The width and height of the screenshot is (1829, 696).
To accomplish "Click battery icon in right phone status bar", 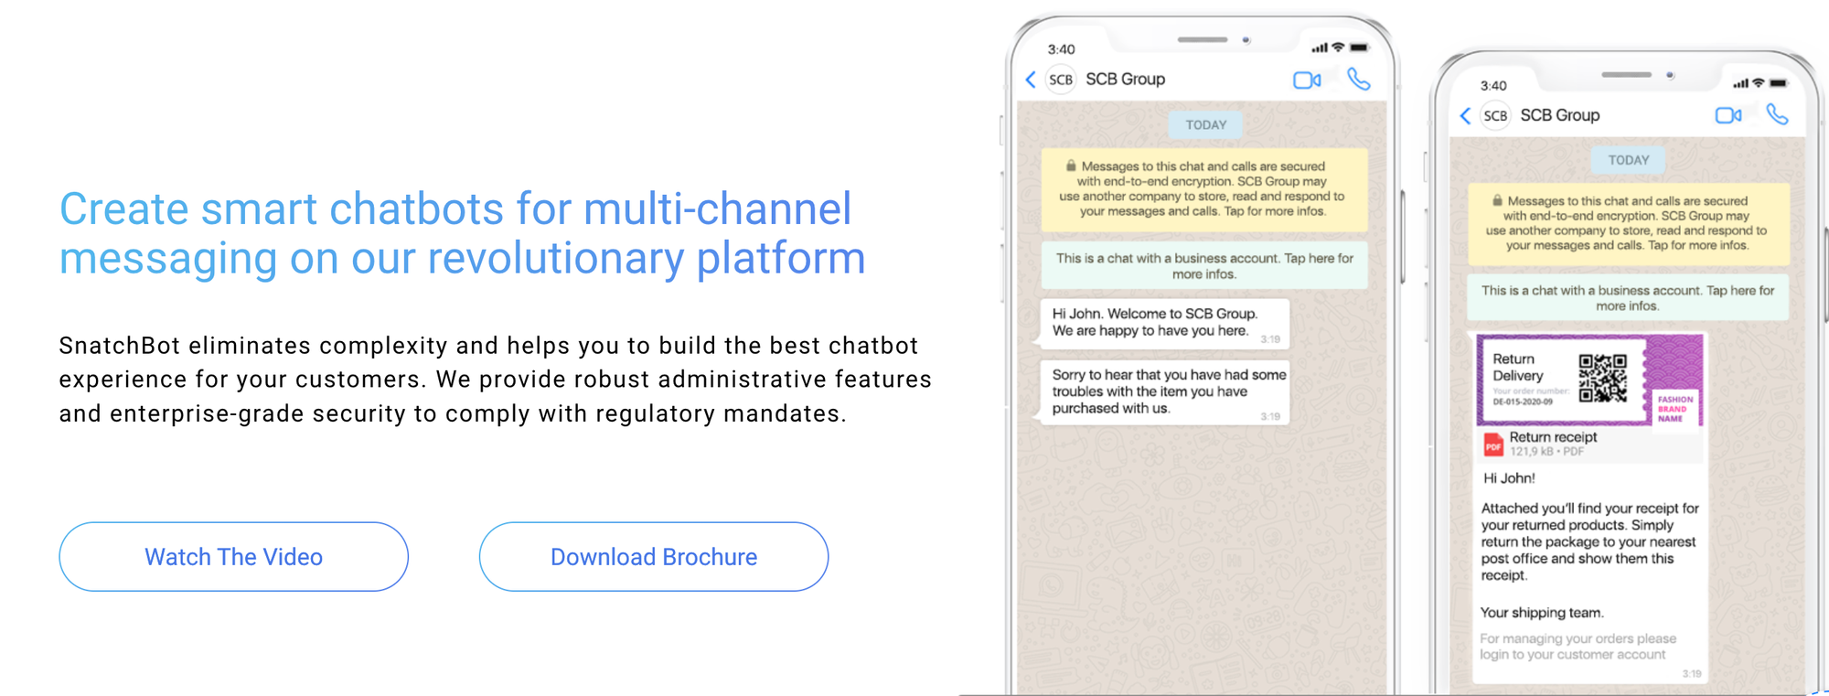I will (x=1779, y=83).
